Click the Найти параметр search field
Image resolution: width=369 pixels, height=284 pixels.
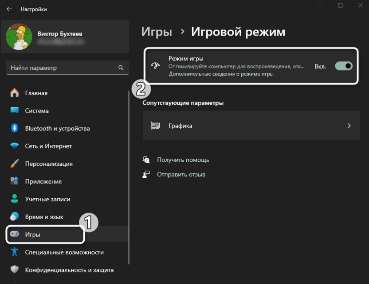[62, 68]
